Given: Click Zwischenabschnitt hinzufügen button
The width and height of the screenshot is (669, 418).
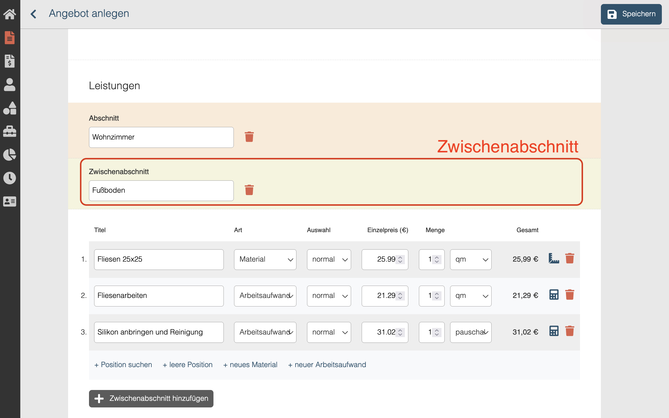Looking at the screenshot, I should (151, 398).
